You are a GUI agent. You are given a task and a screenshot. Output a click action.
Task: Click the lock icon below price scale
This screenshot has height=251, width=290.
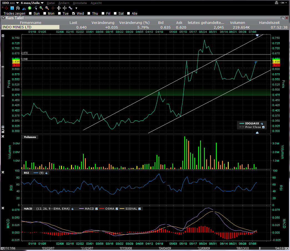pos(3,131)
